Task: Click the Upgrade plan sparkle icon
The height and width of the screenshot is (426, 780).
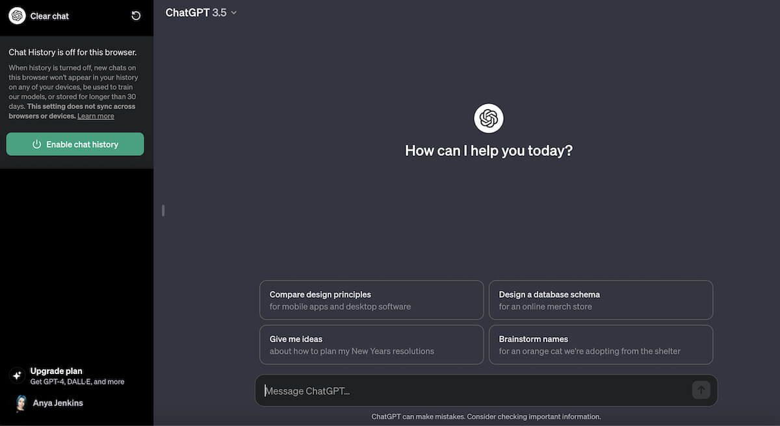Action: [x=17, y=375]
